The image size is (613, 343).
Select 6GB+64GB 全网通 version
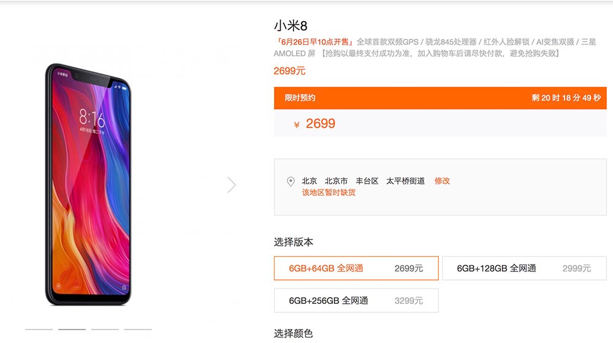coord(356,268)
